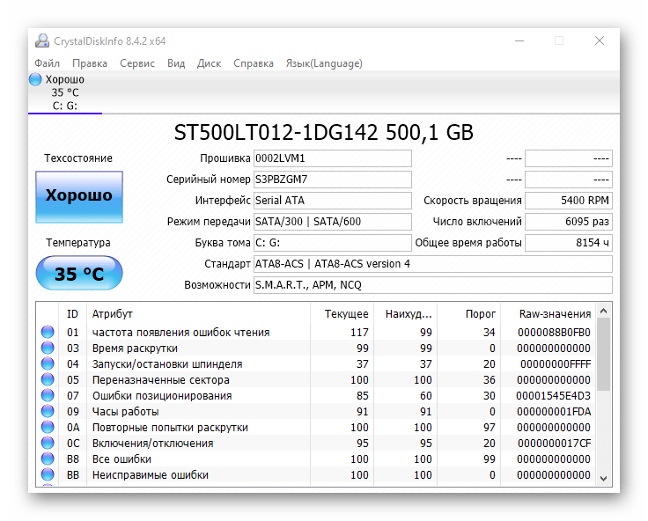Click status orb for attribute 01 row
Image resolution: width=648 pixels, height=521 pixels.
(x=48, y=332)
